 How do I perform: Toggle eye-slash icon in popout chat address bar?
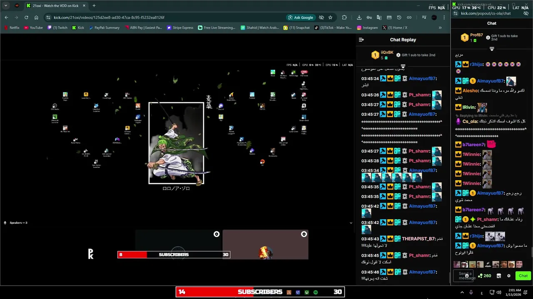tap(526, 13)
